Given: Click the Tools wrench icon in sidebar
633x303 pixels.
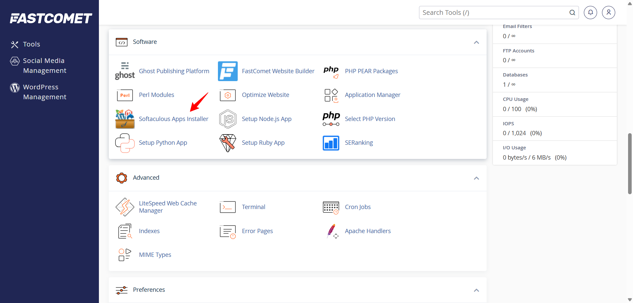Looking at the screenshot, I should pyautogui.click(x=15, y=45).
